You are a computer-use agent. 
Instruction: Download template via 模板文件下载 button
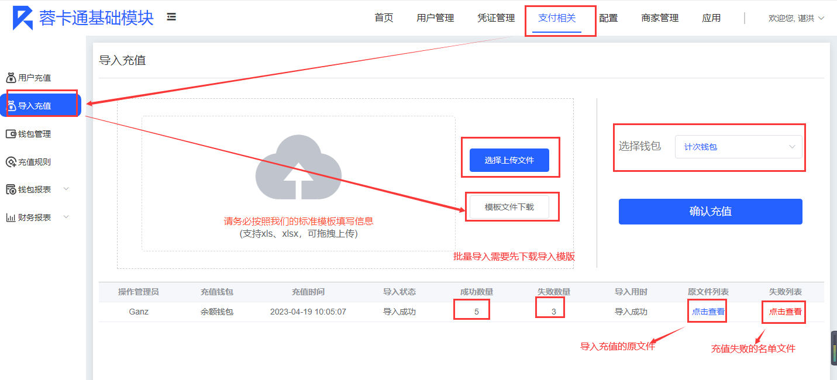tap(509, 207)
